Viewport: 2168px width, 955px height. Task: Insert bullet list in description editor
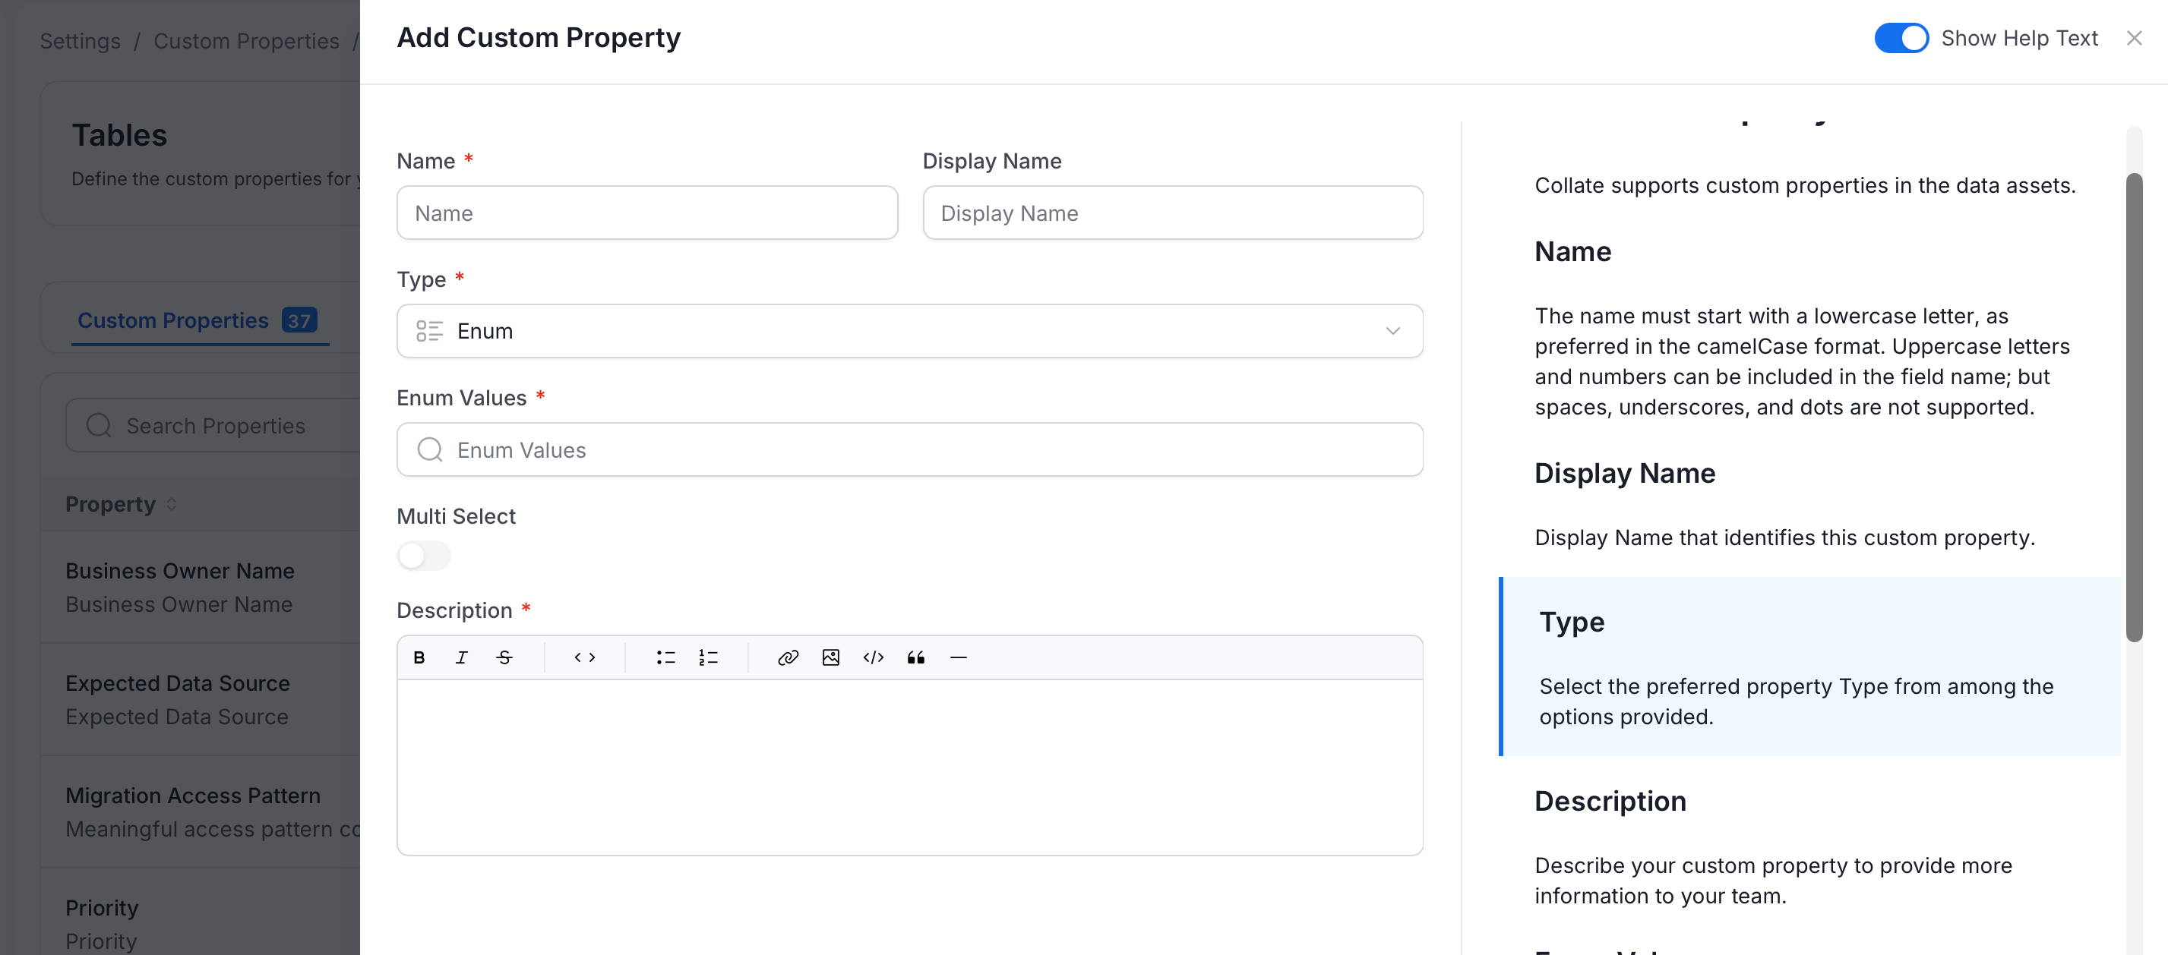(x=665, y=657)
